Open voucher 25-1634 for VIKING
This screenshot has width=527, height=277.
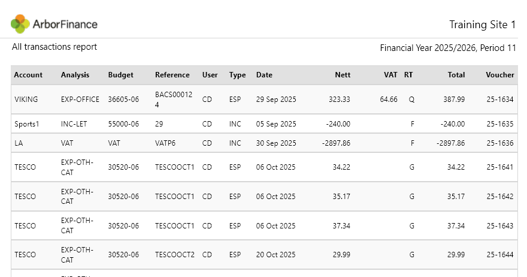[x=500, y=100]
